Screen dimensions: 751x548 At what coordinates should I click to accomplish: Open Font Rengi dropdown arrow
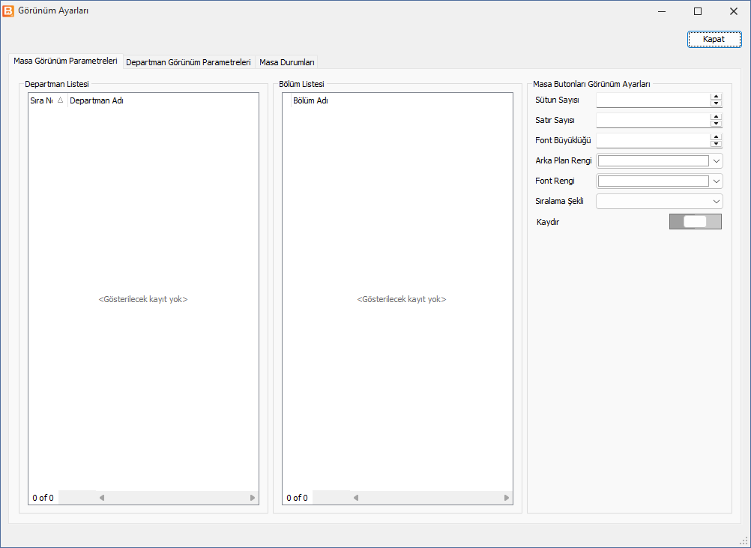point(716,181)
